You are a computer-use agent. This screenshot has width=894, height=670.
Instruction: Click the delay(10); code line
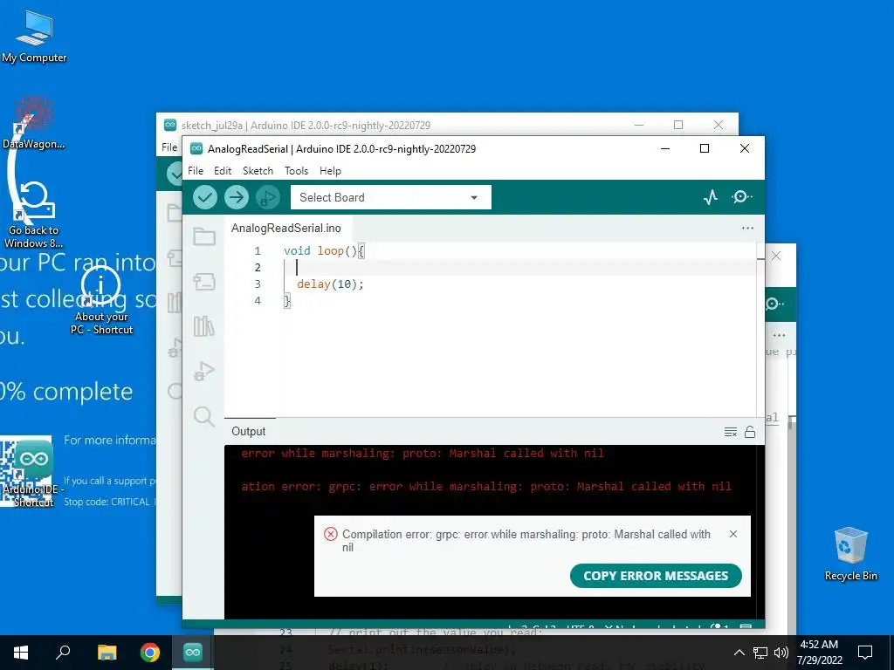(330, 284)
